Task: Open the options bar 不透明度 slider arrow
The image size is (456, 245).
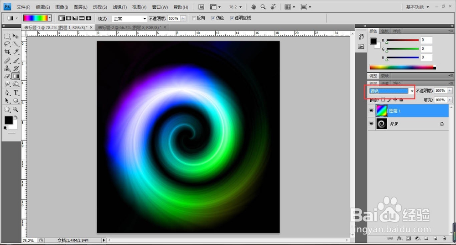Action: coord(183,18)
